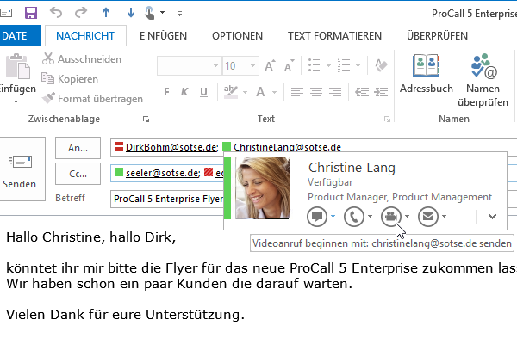Viewport: 517px width, 344px height.
Task: Increase indent
Action: 381,92
